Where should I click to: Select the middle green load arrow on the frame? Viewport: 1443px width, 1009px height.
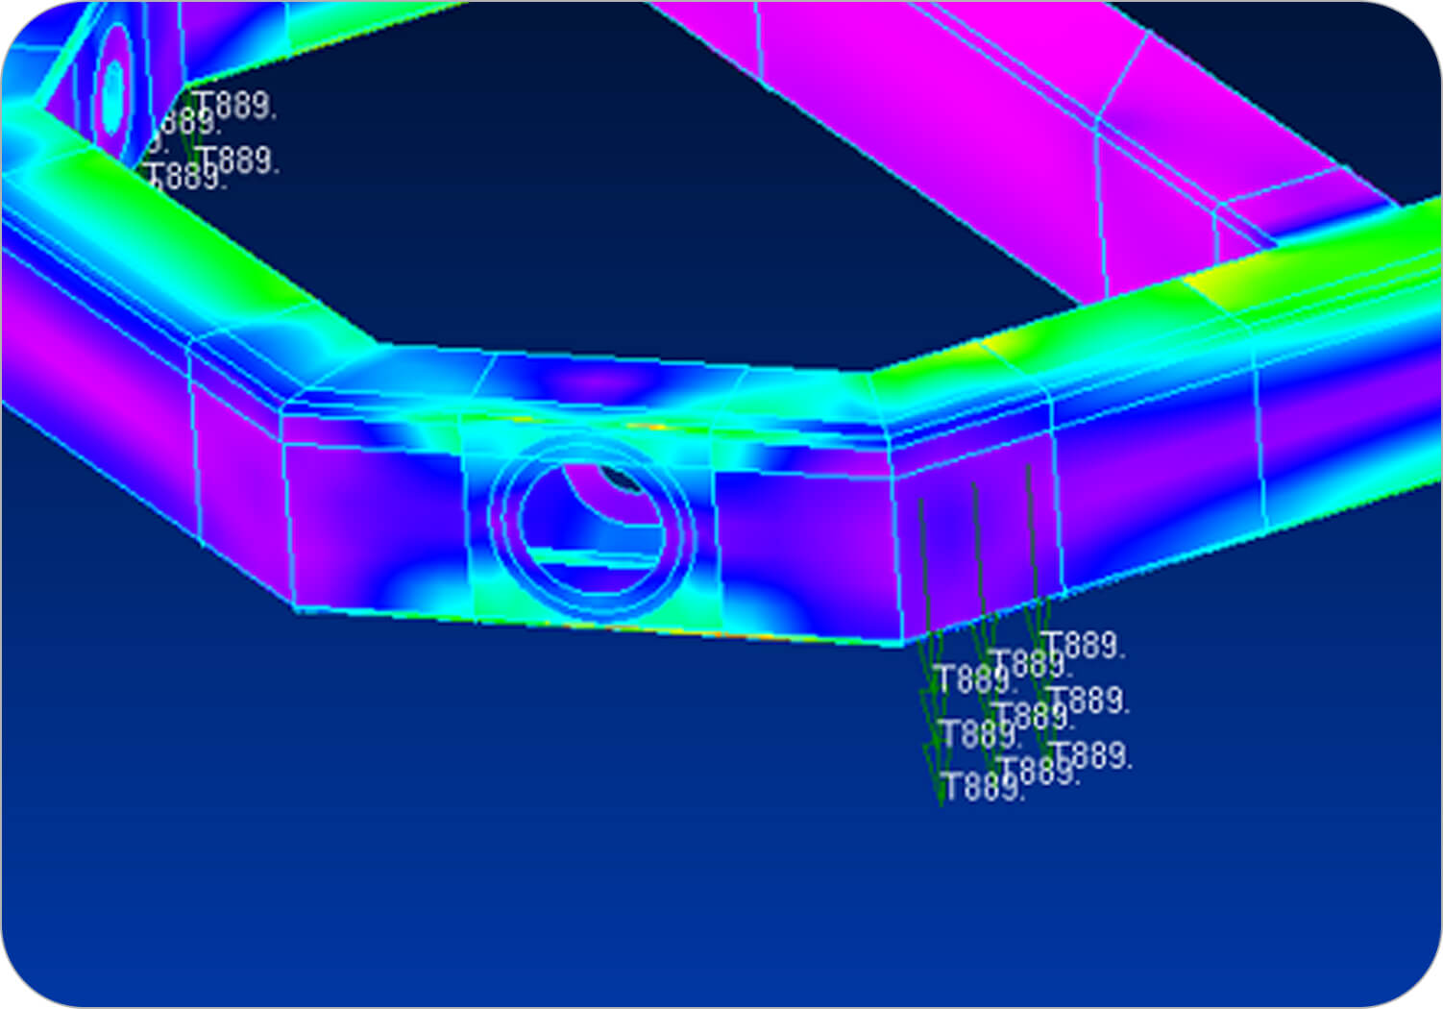(x=978, y=553)
